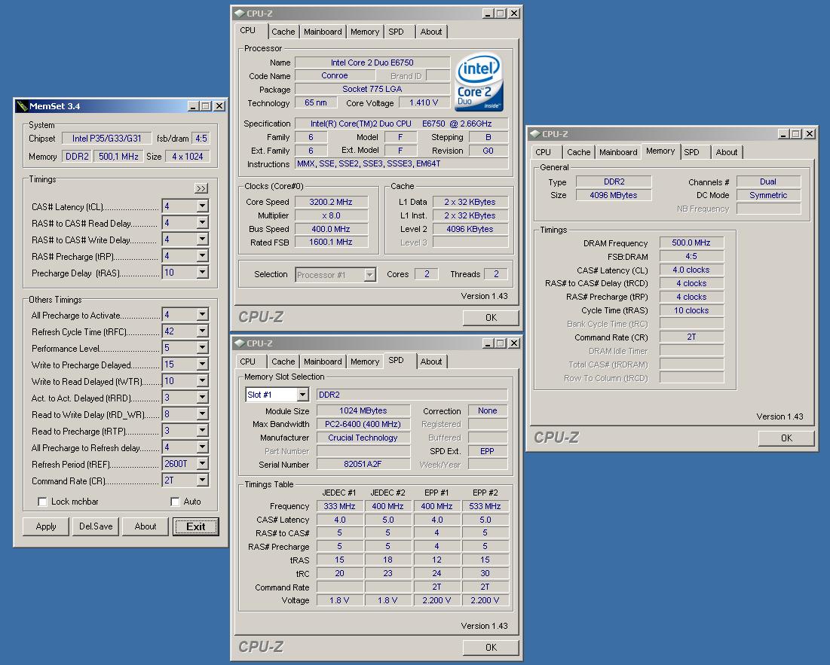Click the Exit button in MemSet

pos(196,526)
